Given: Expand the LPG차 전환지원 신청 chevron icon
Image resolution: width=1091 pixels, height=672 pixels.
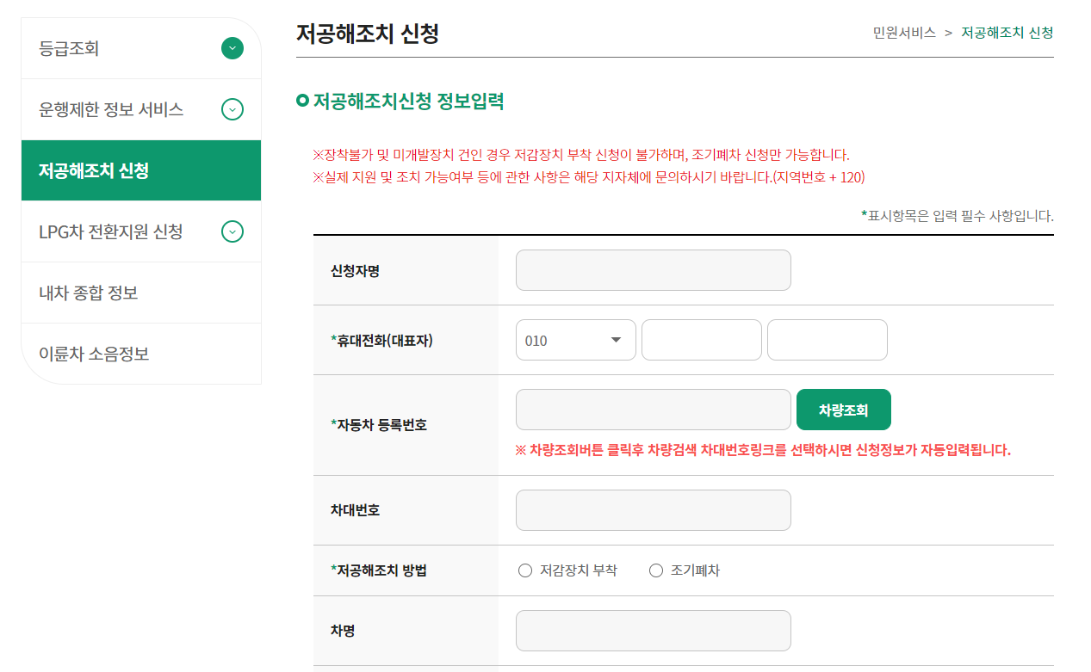Looking at the screenshot, I should click(232, 231).
